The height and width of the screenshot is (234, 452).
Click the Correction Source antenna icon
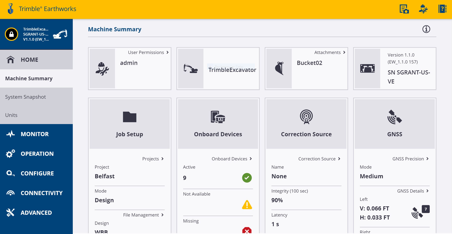[x=306, y=117]
